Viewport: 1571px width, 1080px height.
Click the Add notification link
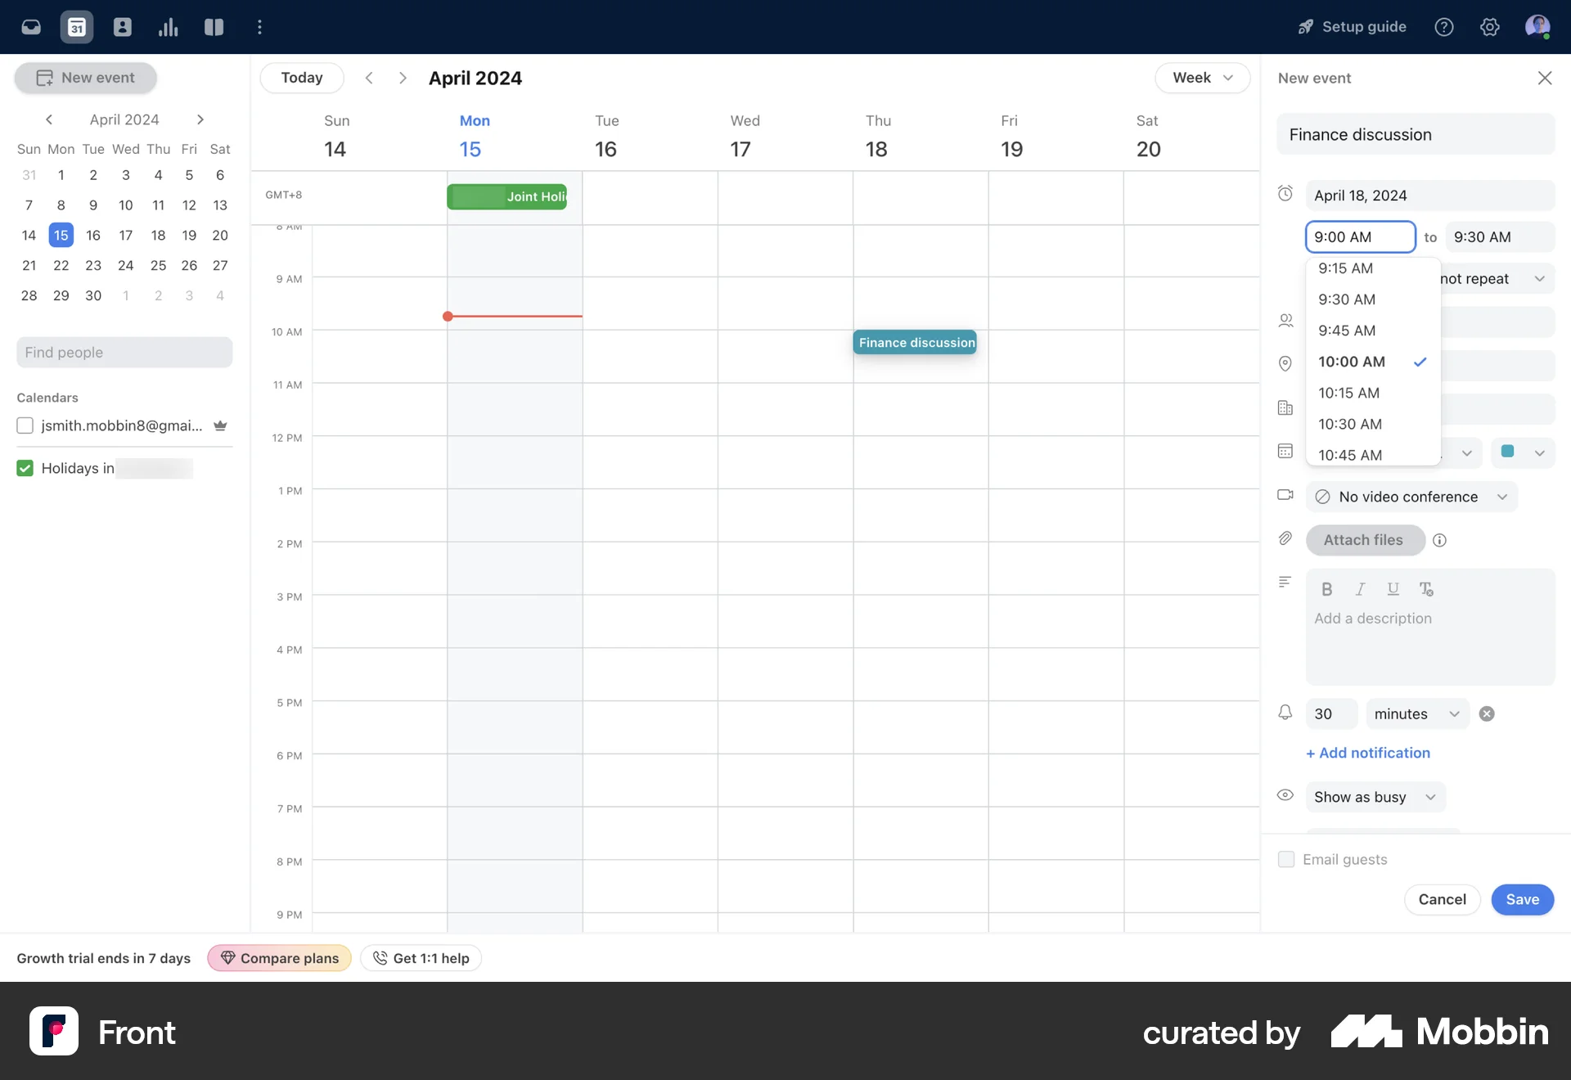click(1367, 753)
